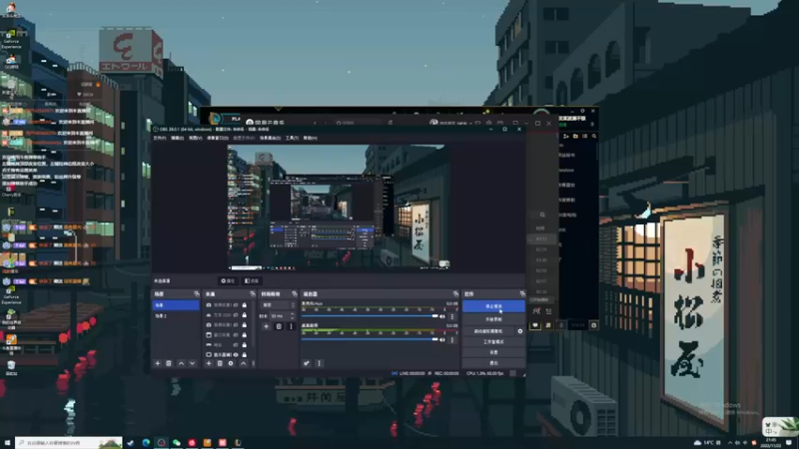
Task: Click the OBS preview canvas
Action: (339, 208)
